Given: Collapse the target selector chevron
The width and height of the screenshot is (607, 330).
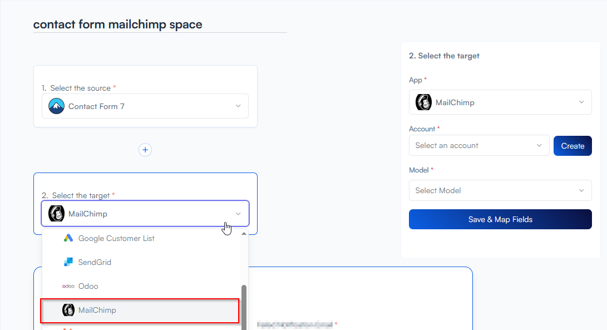Looking at the screenshot, I should tap(238, 214).
